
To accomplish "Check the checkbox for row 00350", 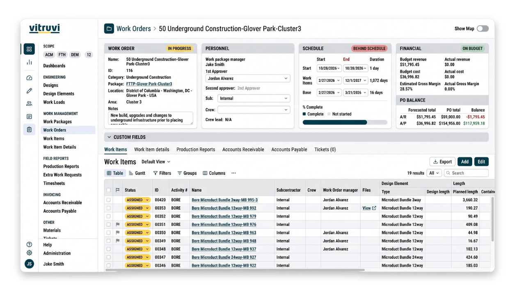I will click(108, 233).
